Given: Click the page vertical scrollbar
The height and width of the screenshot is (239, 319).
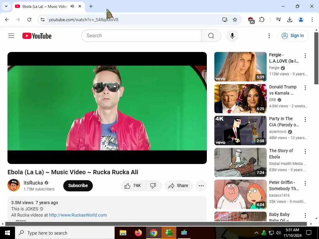Looking at the screenshot, I should 316,59.
